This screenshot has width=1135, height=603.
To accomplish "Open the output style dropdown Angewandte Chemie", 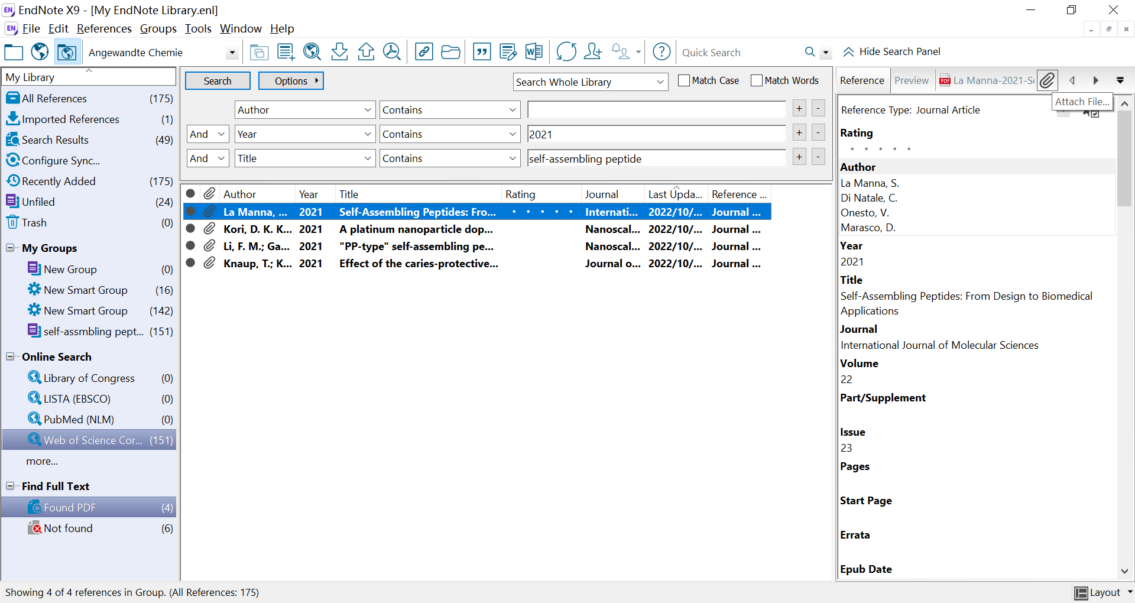I will pyautogui.click(x=232, y=53).
